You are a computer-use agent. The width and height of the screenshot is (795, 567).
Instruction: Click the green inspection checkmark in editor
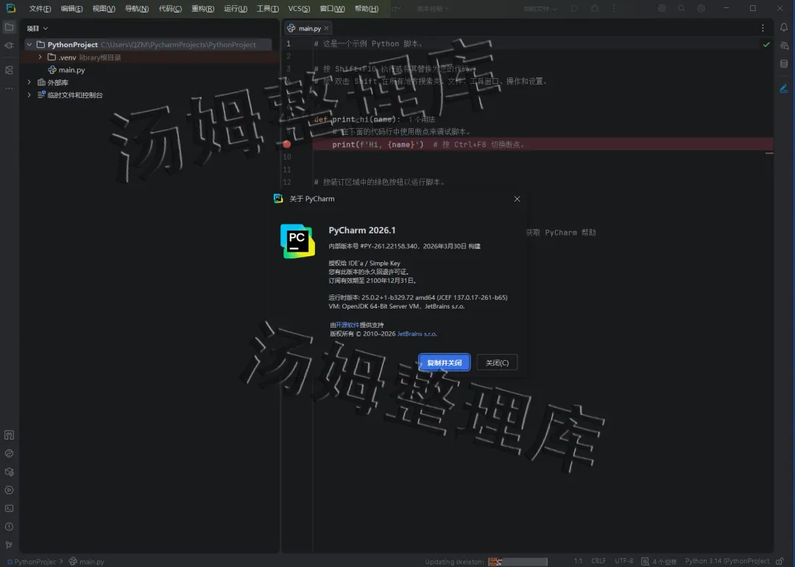766,45
